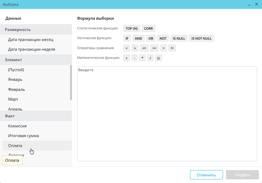
Task: Insert the IS NOT NULL function
Action: click(201, 38)
